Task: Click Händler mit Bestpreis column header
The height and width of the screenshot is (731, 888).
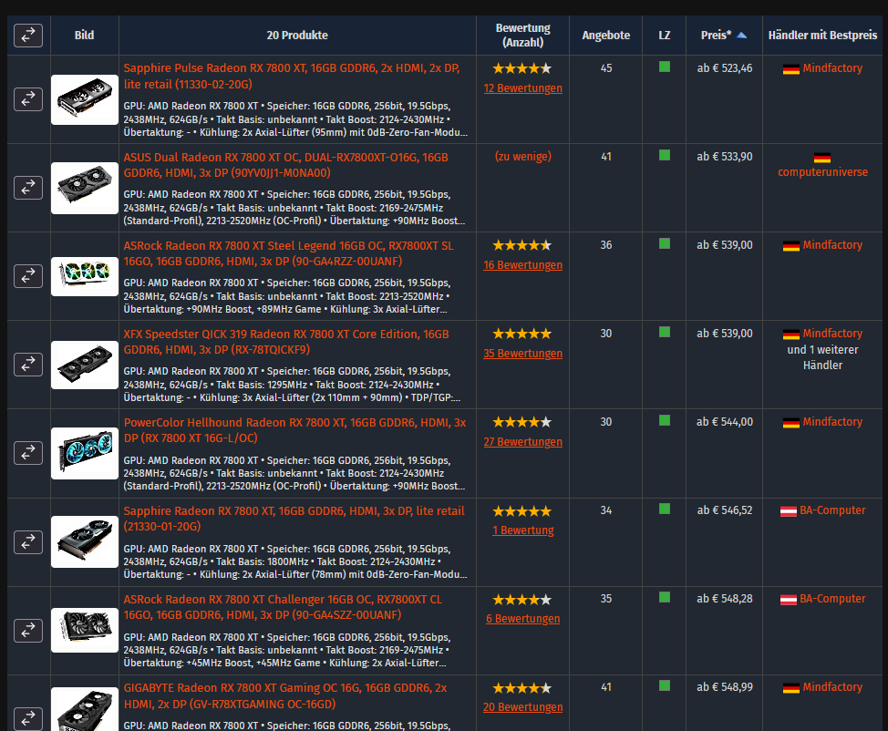Action: click(x=822, y=36)
